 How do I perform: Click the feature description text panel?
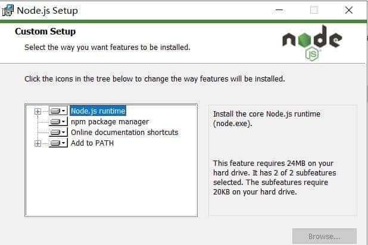pyautogui.click(x=282, y=159)
